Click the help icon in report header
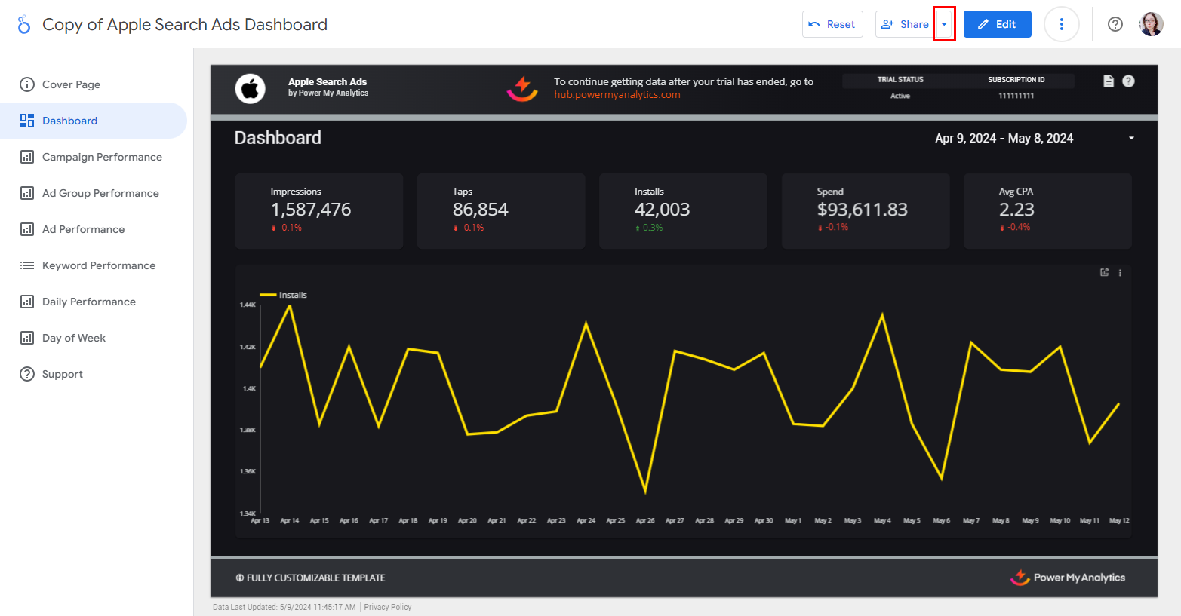Image resolution: width=1181 pixels, height=616 pixels. 1128,81
